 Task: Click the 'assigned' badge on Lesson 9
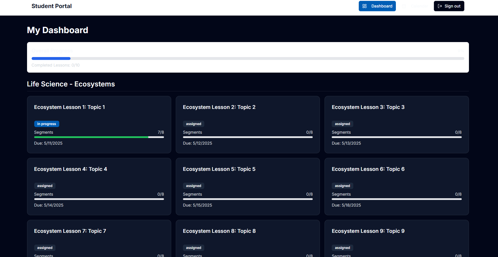[x=342, y=248]
